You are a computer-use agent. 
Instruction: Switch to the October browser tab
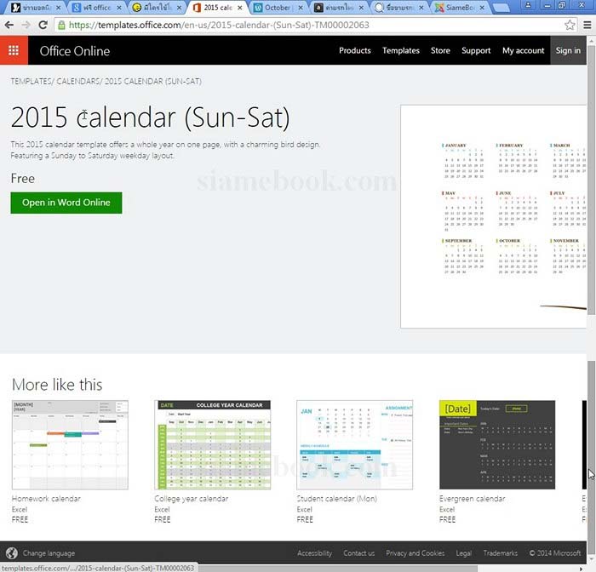pyautogui.click(x=278, y=8)
